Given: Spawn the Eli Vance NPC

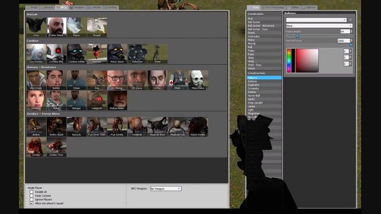Looking at the screenshot, I should pos(138,80).
